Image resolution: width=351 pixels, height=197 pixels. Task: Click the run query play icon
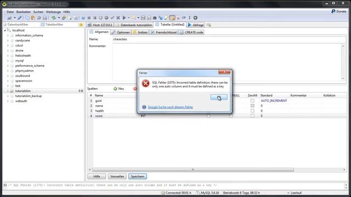click(x=124, y=18)
